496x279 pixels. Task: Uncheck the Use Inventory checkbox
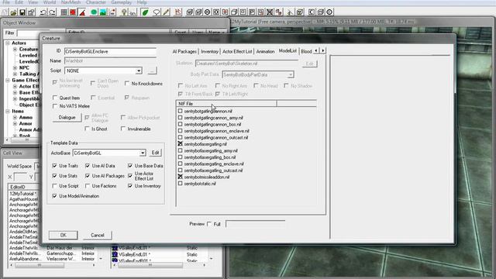pyautogui.click(x=130, y=186)
